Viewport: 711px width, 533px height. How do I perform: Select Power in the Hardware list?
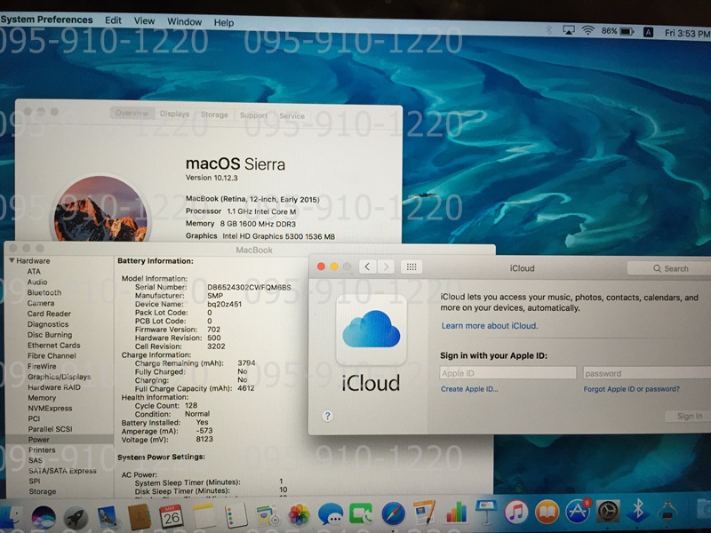(39, 439)
